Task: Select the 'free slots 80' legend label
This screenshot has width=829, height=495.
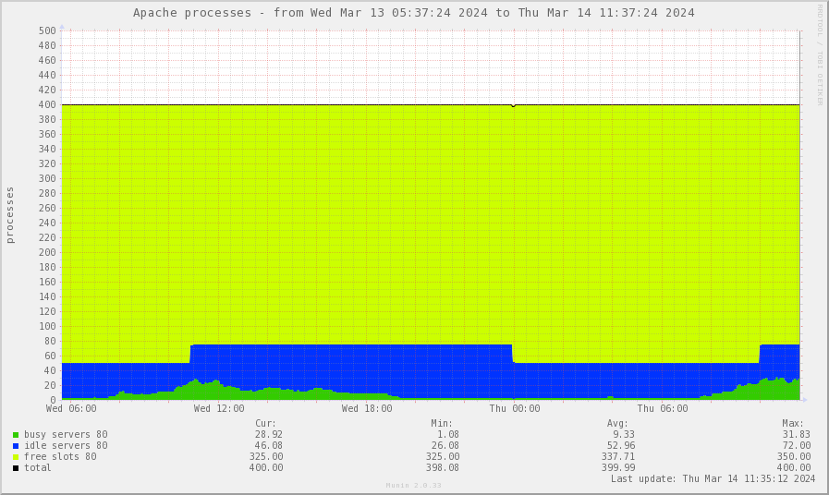Action: point(60,456)
